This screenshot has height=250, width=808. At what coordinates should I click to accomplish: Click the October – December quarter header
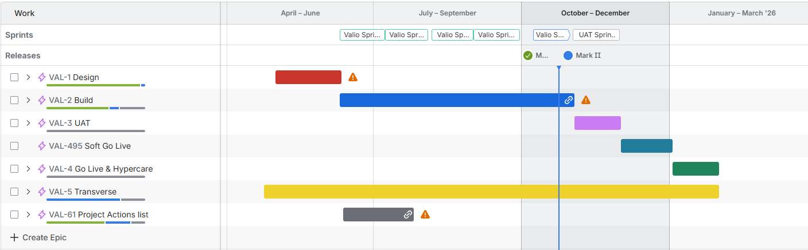pyautogui.click(x=595, y=13)
